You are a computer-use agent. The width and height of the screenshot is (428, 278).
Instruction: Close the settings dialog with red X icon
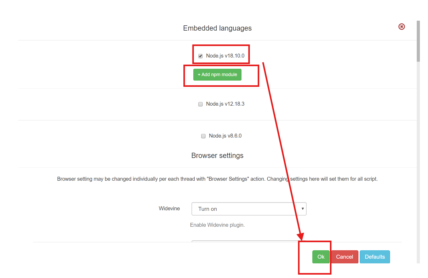pos(402,27)
